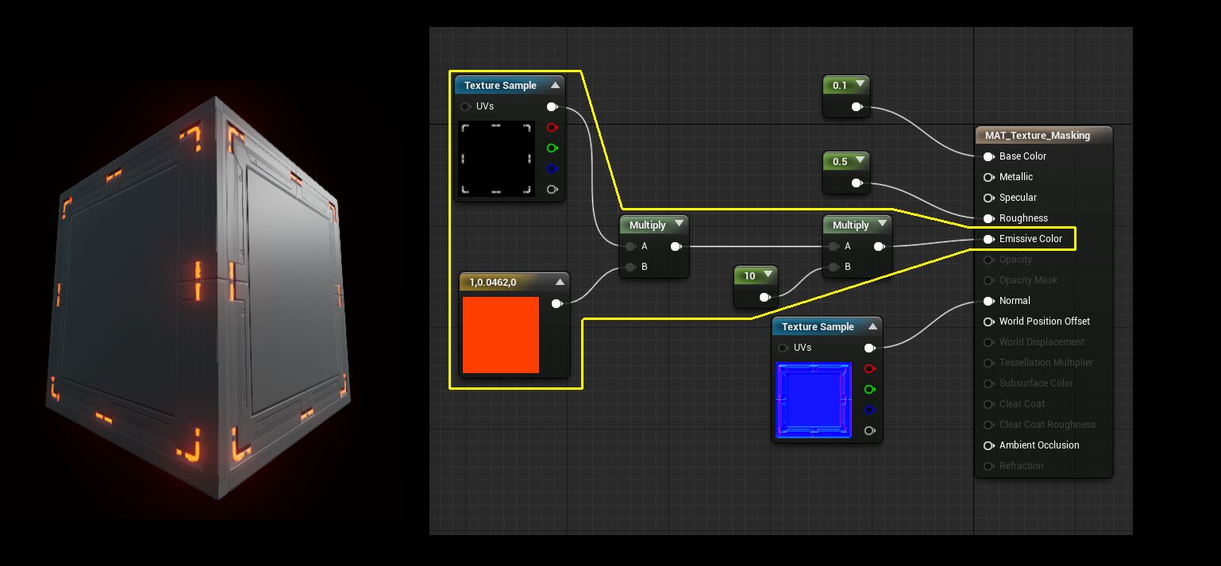
Task: Click the orange color swatch on the 1,0.0462,0 node
Action: click(500, 334)
